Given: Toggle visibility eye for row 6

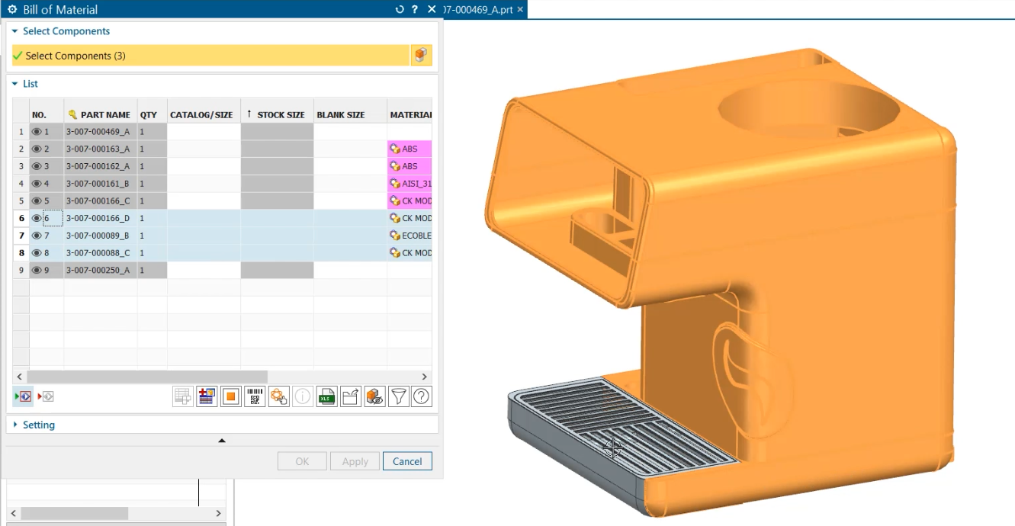Looking at the screenshot, I should pos(37,218).
